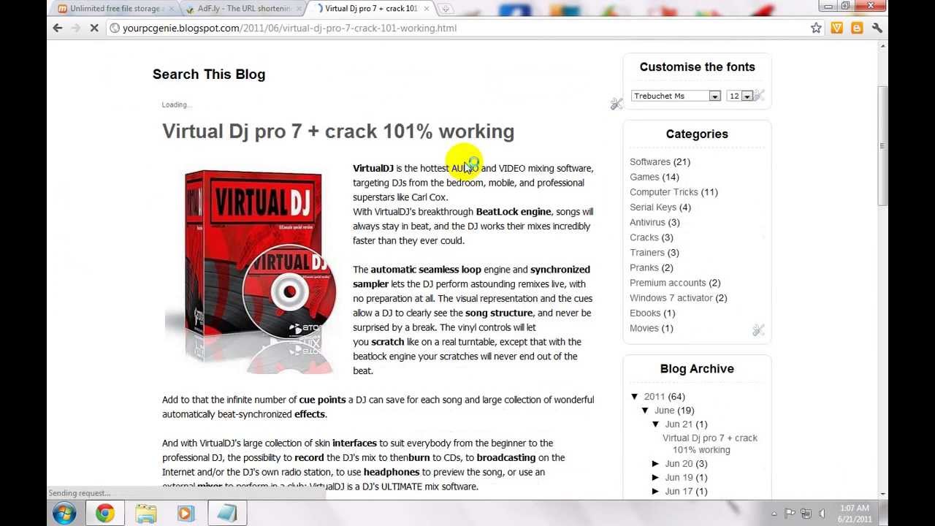This screenshot has width=935, height=526.
Task: Collapse the June archive month
Action: (645, 411)
